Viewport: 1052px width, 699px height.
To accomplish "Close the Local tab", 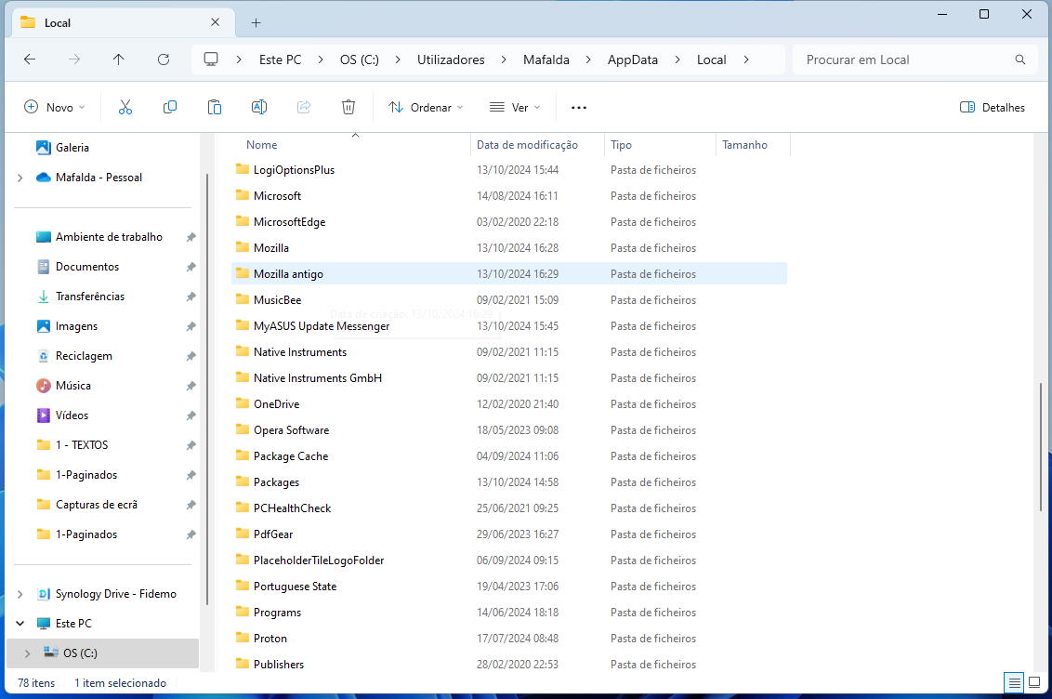I will [x=215, y=22].
